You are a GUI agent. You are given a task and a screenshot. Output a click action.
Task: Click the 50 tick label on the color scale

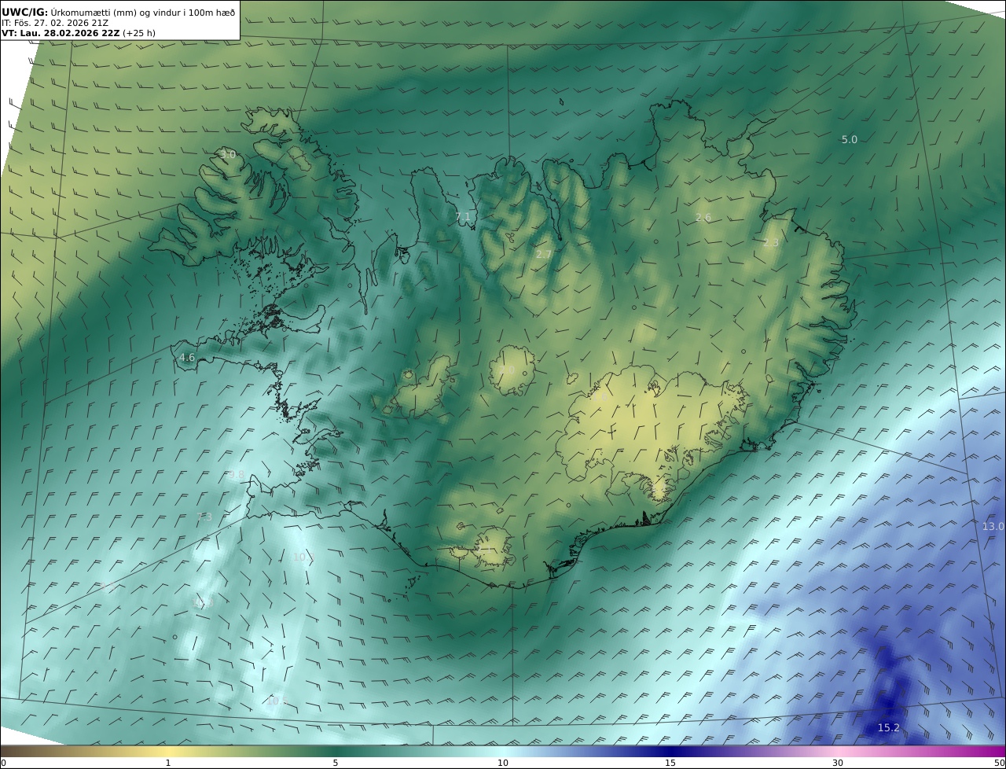click(x=1000, y=763)
